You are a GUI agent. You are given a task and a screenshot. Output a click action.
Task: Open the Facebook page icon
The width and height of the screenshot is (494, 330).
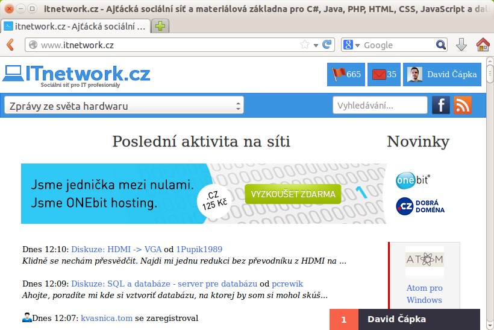pos(441,105)
